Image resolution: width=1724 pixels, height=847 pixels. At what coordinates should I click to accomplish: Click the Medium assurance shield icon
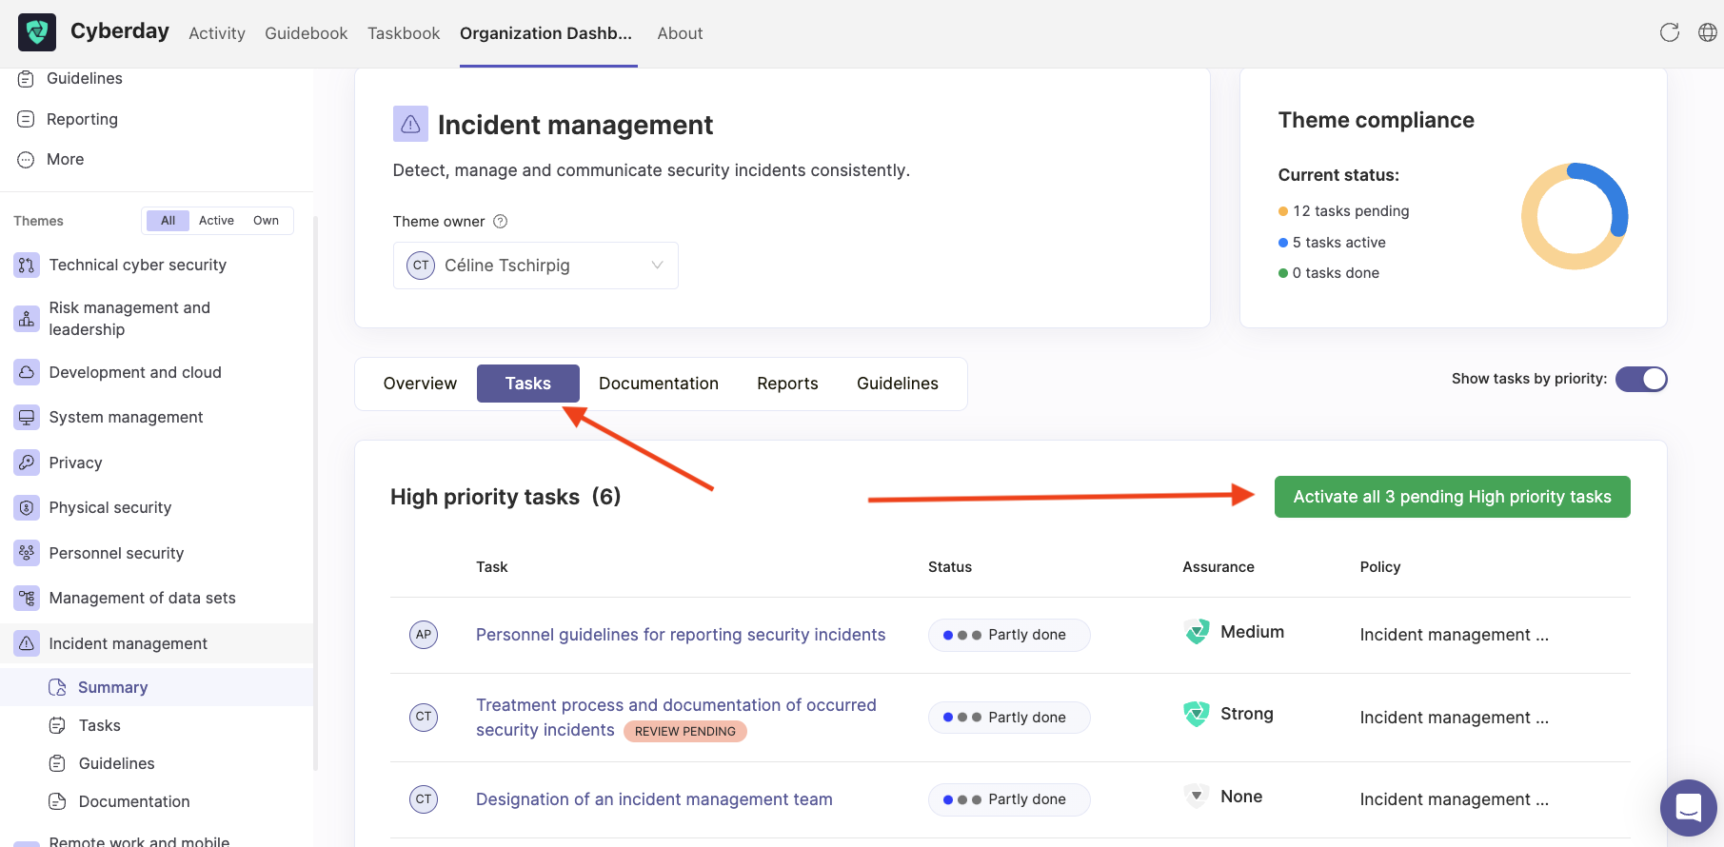(1197, 631)
